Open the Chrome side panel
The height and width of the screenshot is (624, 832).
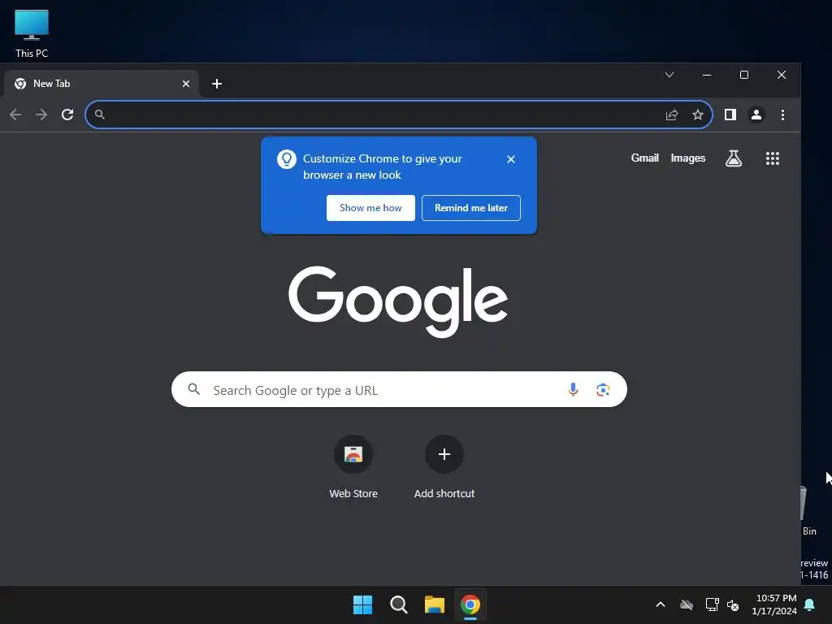coord(730,115)
